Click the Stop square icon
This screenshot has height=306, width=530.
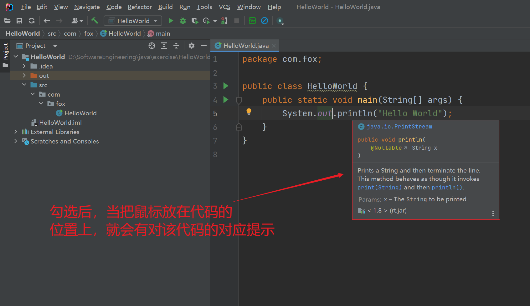(237, 21)
